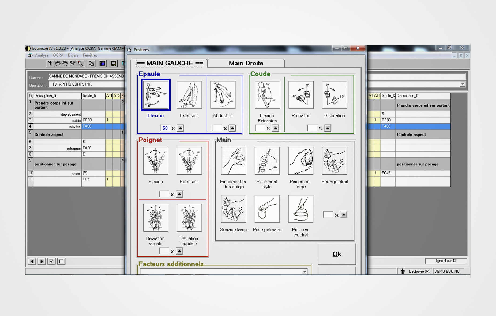Open arrow for Pronation Supination % field
The width and height of the screenshot is (496, 316).
[328, 128]
